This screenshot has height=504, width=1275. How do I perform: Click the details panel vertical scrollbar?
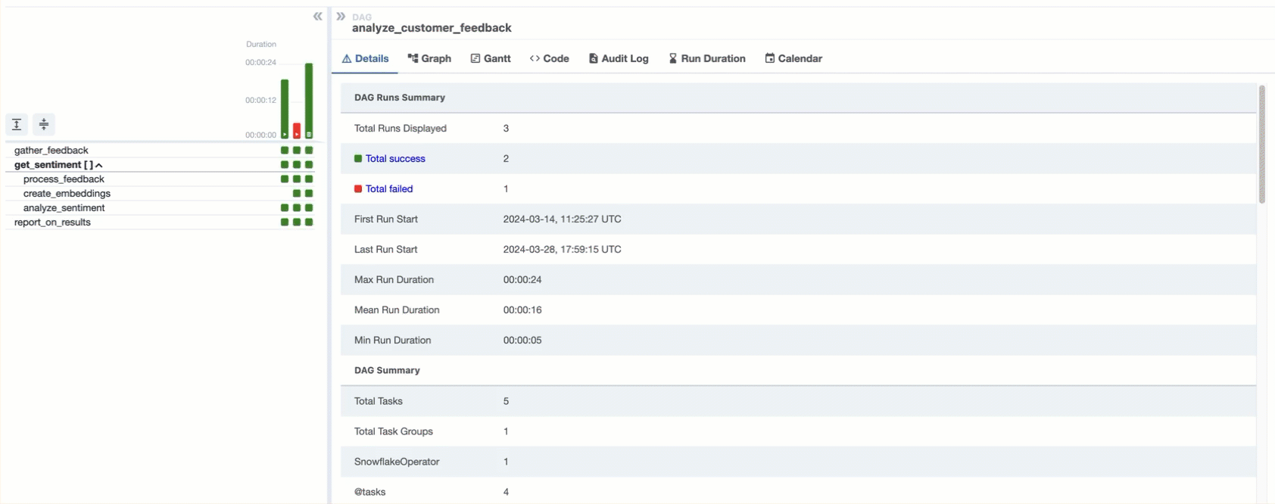click(x=1262, y=144)
